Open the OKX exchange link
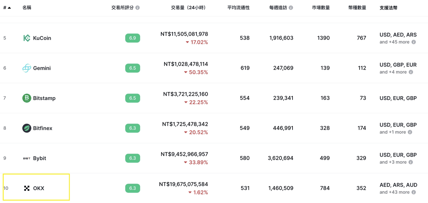428x203 pixels. click(x=39, y=188)
